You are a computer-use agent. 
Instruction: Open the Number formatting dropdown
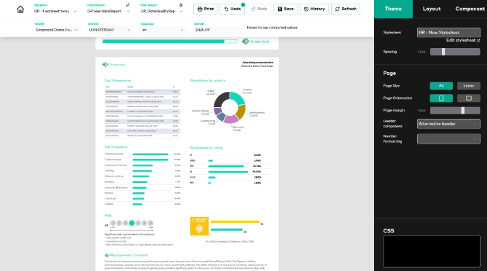coord(448,139)
